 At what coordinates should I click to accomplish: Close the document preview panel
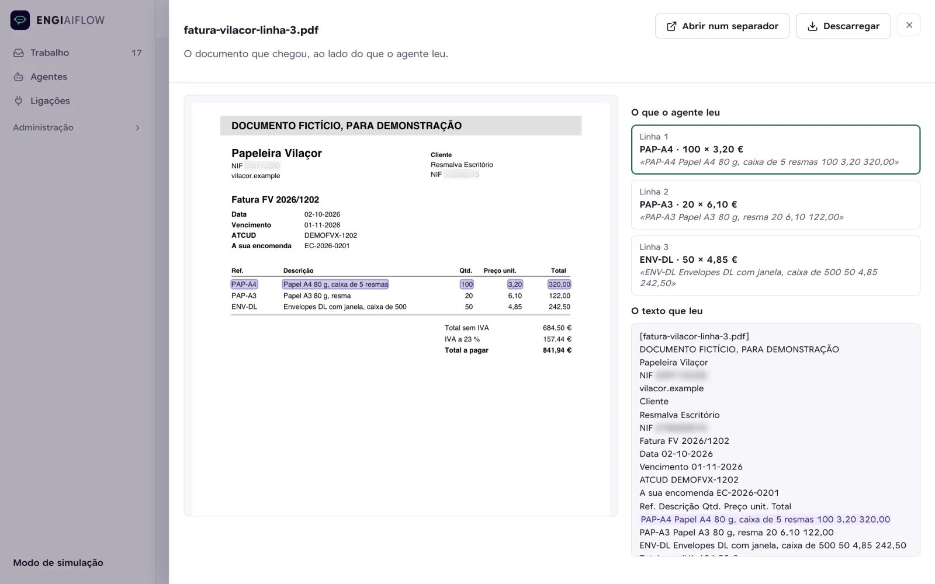click(909, 25)
